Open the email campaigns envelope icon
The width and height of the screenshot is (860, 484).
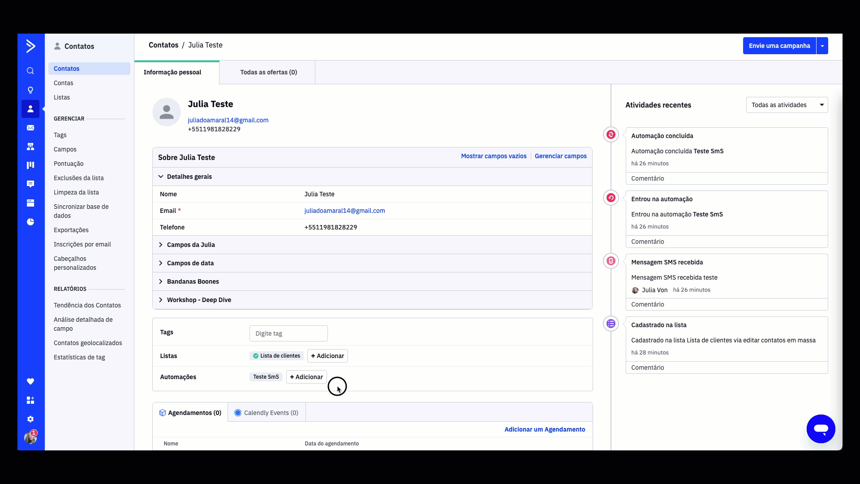tap(30, 128)
